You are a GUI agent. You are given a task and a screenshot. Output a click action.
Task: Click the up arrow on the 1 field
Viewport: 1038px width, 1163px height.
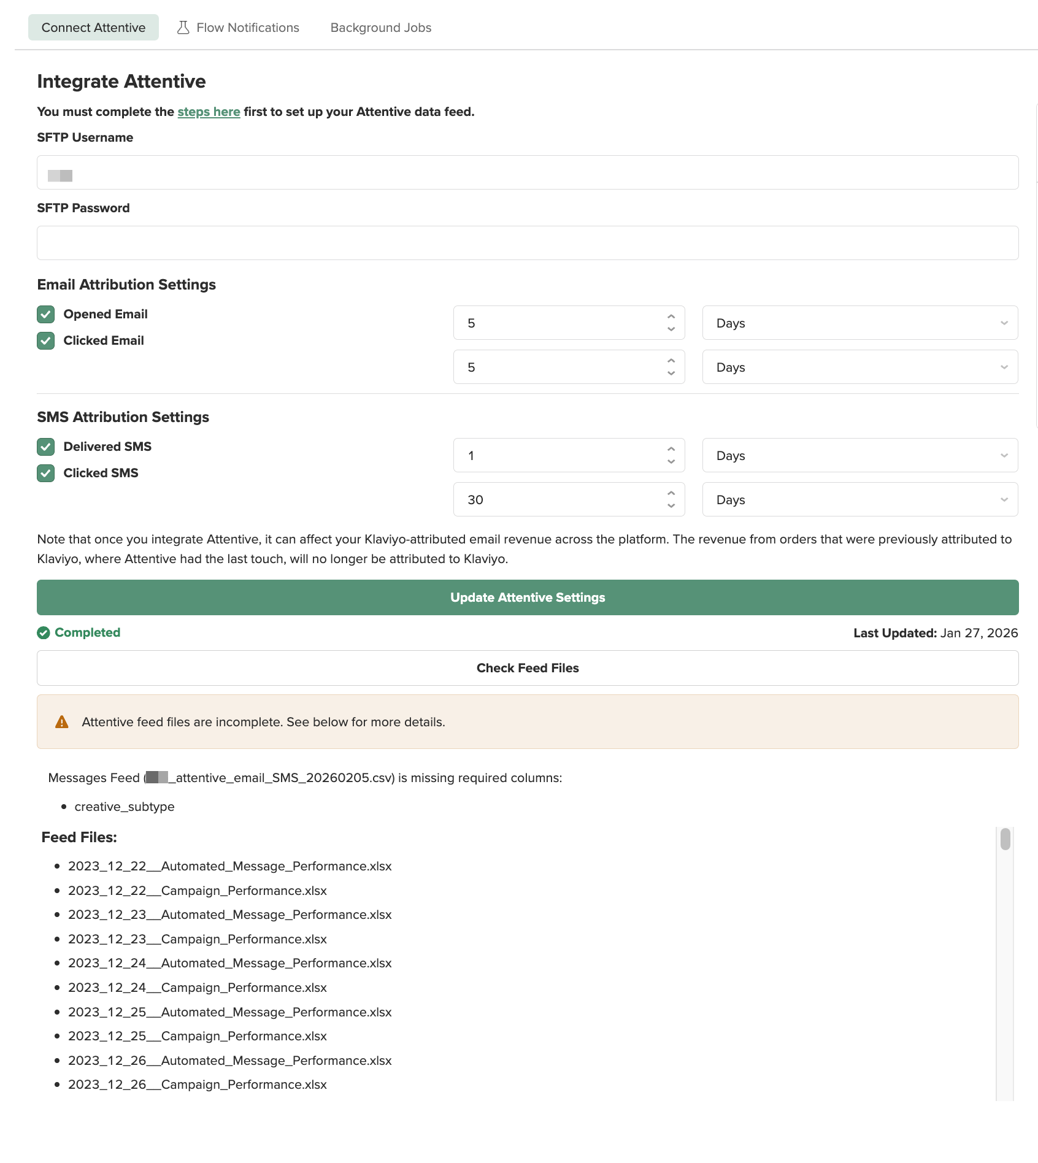[671, 450]
